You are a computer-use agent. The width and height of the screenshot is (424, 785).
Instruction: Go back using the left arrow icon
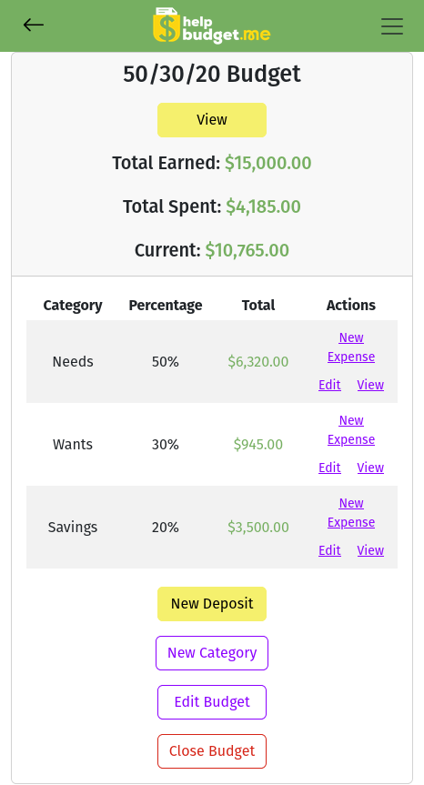point(34,25)
